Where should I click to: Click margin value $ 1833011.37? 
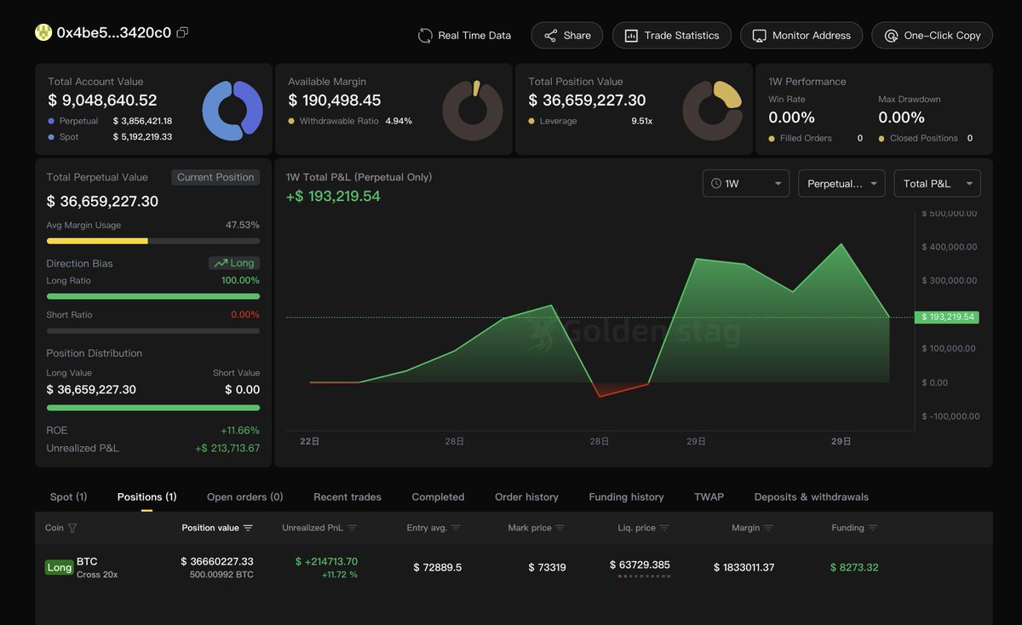[744, 567]
